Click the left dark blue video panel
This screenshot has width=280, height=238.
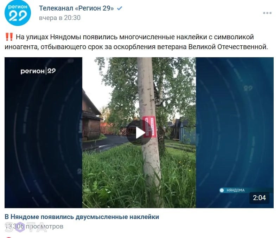click(x=43, y=133)
